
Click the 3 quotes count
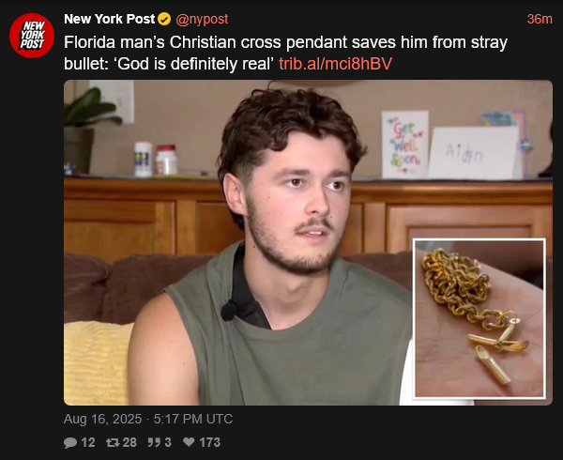point(168,442)
